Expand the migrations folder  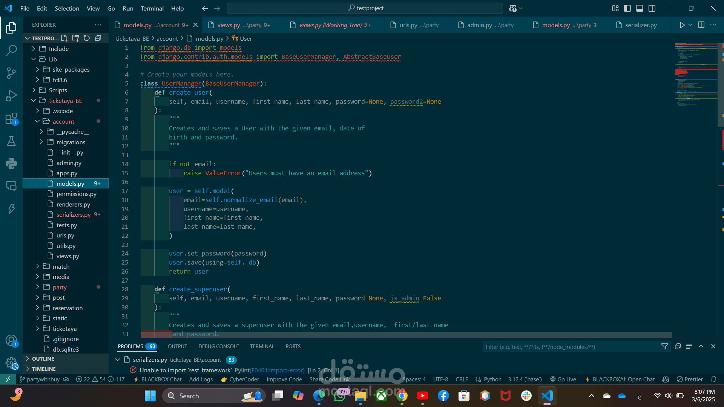click(x=71, y=142)
